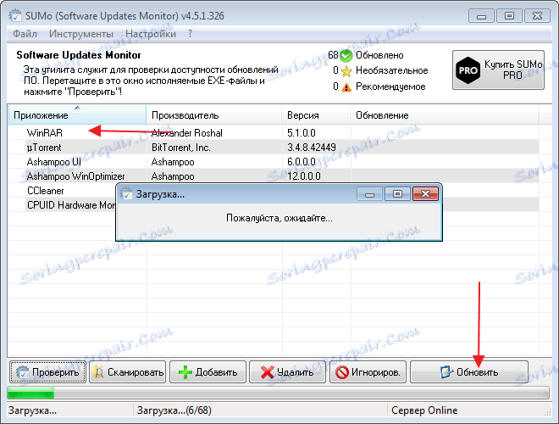Click the yellow star Необязательное icon
559x424 pixels.
(346, 71)
